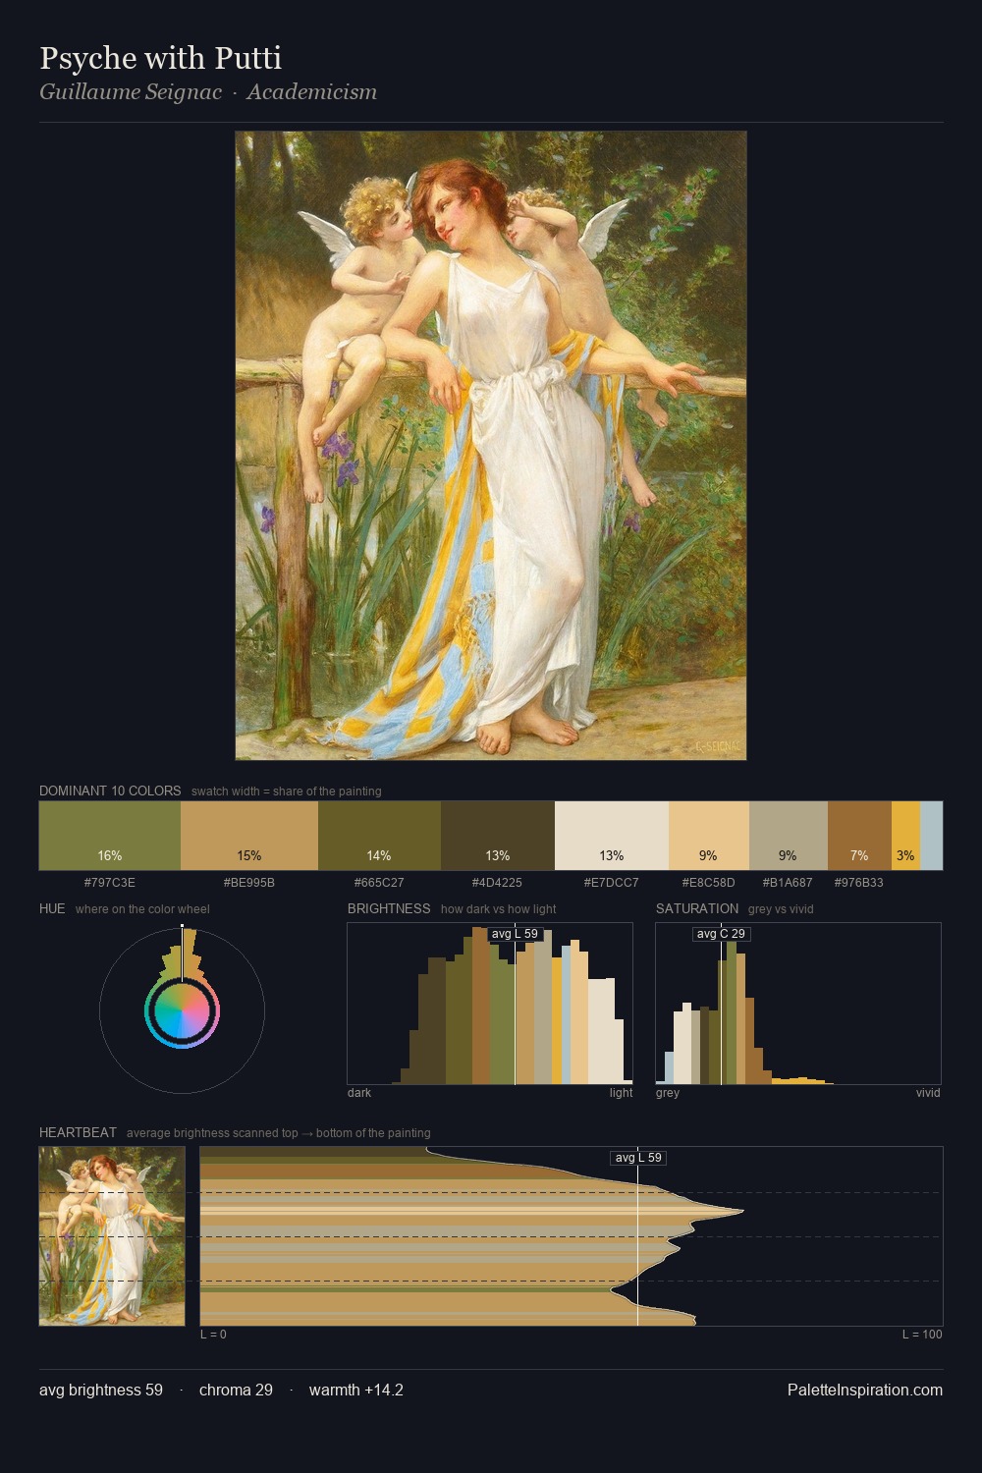Click 'swatch width = share of the painting'

click(x=287, y=791)
